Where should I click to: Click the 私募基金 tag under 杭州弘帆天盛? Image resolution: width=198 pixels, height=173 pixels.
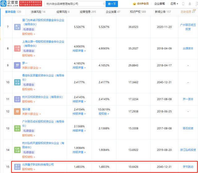tap(29, 152)
